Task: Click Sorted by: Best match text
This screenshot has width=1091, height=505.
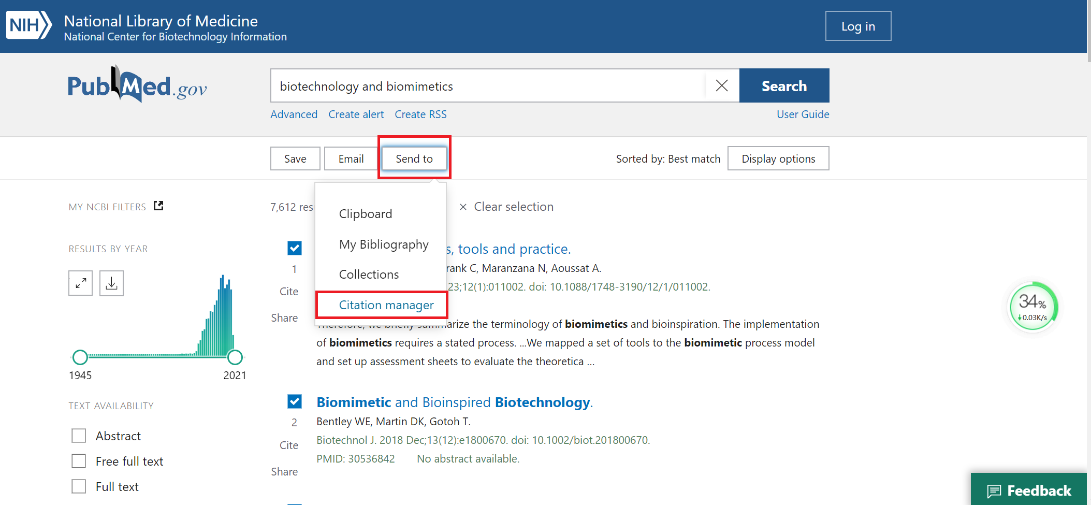Action: (x=668, y=159)
